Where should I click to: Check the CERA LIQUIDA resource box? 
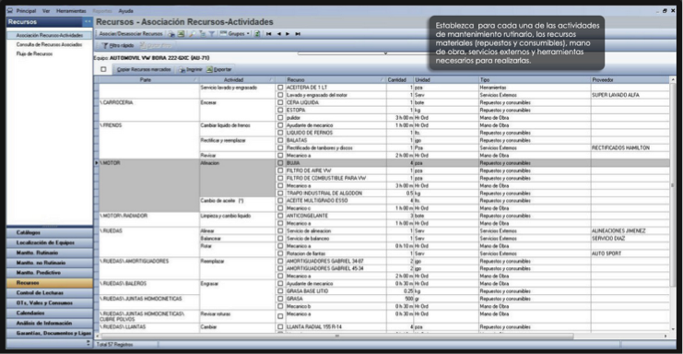(280, 102)
